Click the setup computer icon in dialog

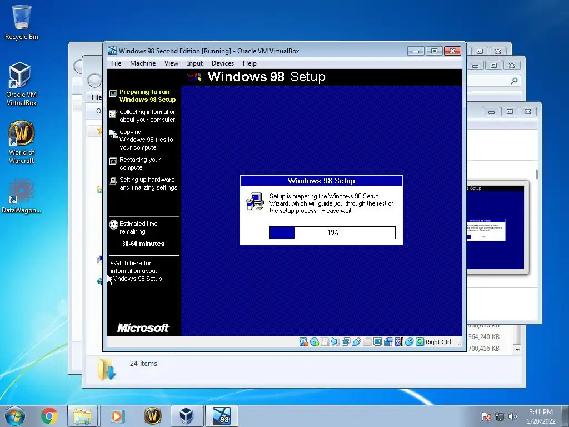click(255, 202)
